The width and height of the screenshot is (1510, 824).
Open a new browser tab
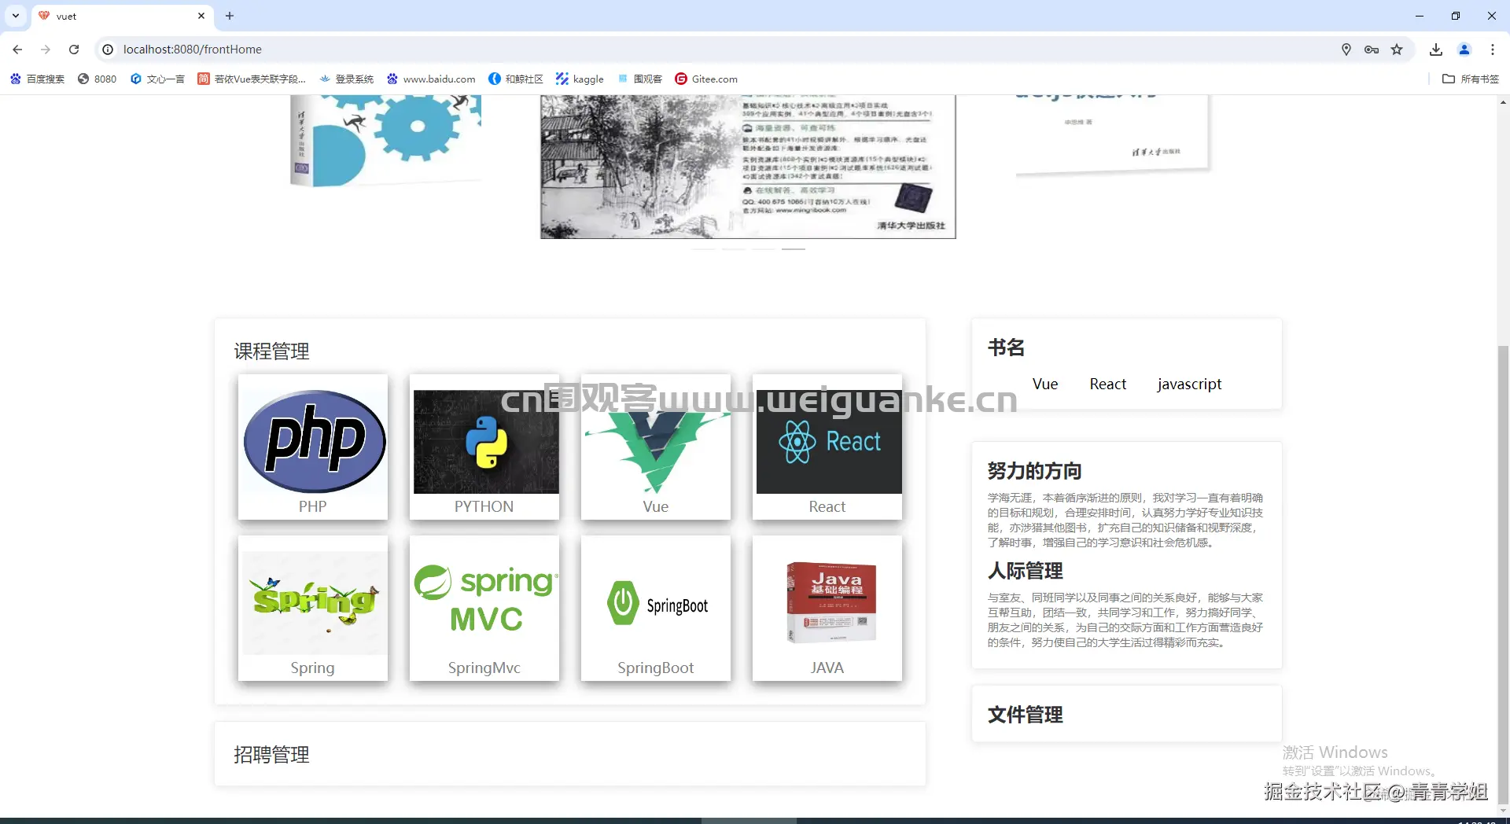(230, 16)
